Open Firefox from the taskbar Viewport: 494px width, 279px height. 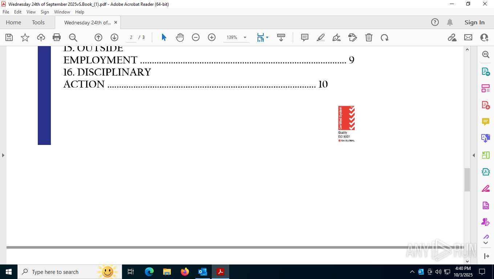pos(185,272)
